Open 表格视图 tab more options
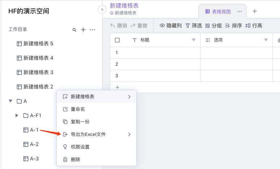 [x=240, y=12]
